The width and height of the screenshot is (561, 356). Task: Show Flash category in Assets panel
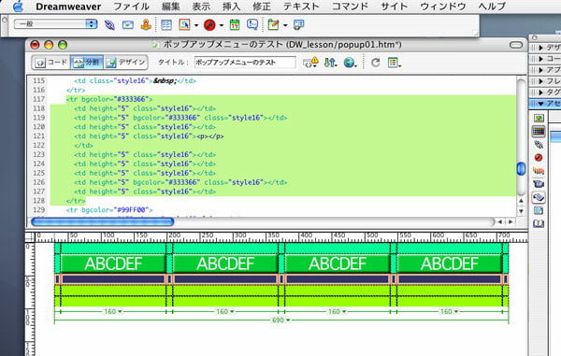coord(539,158)
